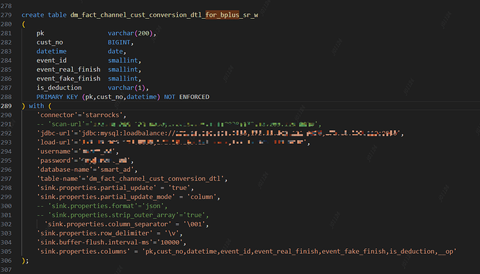This screenshot has width=480, height=274.
Task: Click 'sink.properties.partial_update_mode' key
Action: click(x=106, y=197)
